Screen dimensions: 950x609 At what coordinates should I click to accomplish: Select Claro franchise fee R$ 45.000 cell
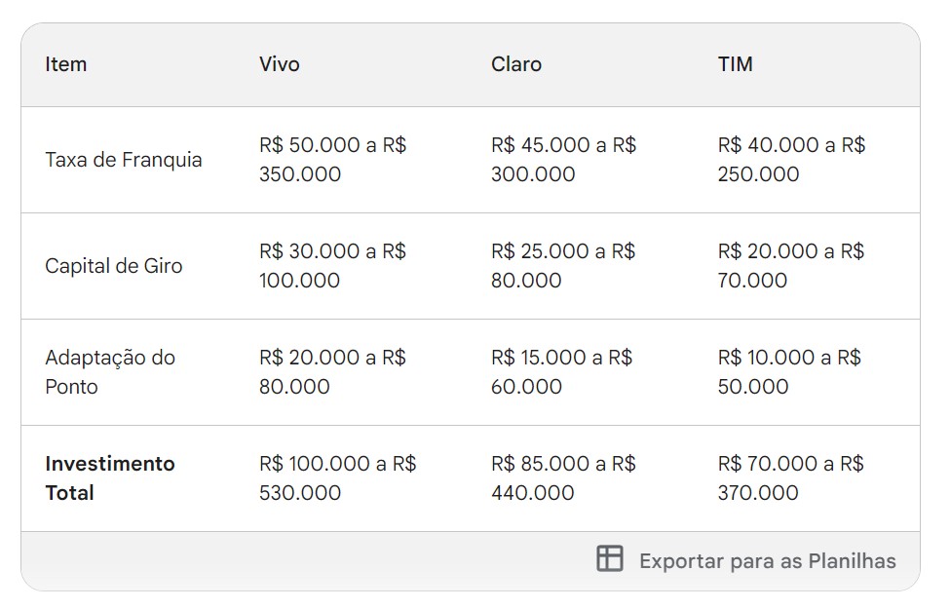(x=563, y=160)
